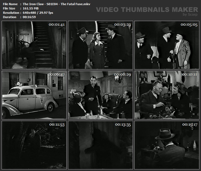The width and height of the screenshot is (201, 171).
Task: Pick the man-in-hat thumbnail at 00:15:17
Action: coord(167,145)
